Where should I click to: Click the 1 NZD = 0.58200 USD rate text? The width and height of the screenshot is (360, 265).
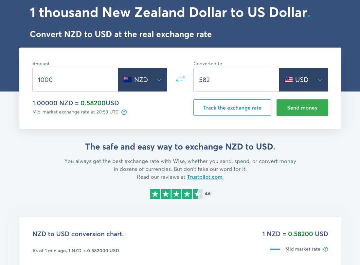(x=295, y=234)
